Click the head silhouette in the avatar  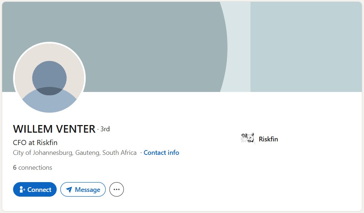49,75
